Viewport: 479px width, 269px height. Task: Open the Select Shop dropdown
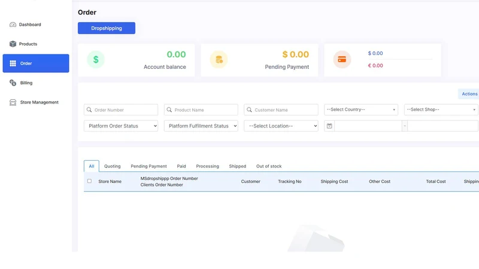point(441,109)
